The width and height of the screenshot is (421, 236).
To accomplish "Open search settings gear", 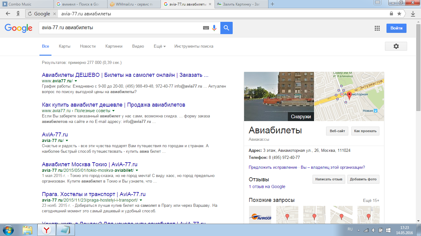I will click(396, 46).
